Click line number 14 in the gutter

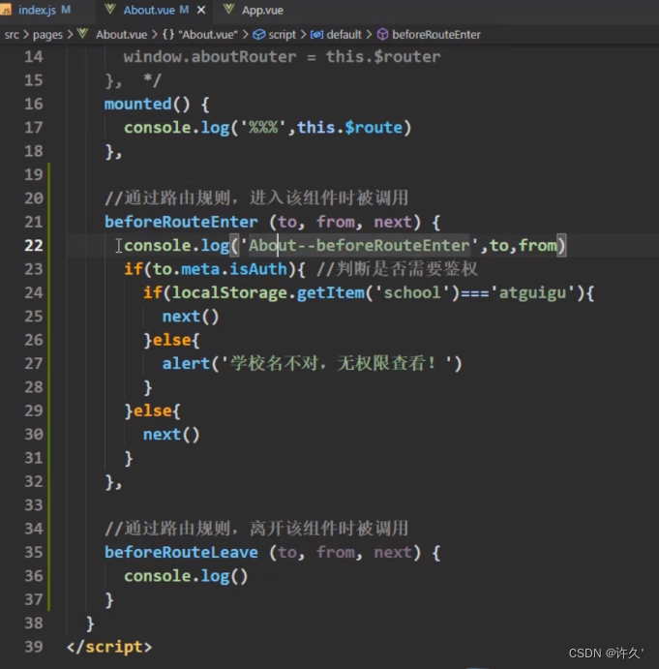click(34, 57)
